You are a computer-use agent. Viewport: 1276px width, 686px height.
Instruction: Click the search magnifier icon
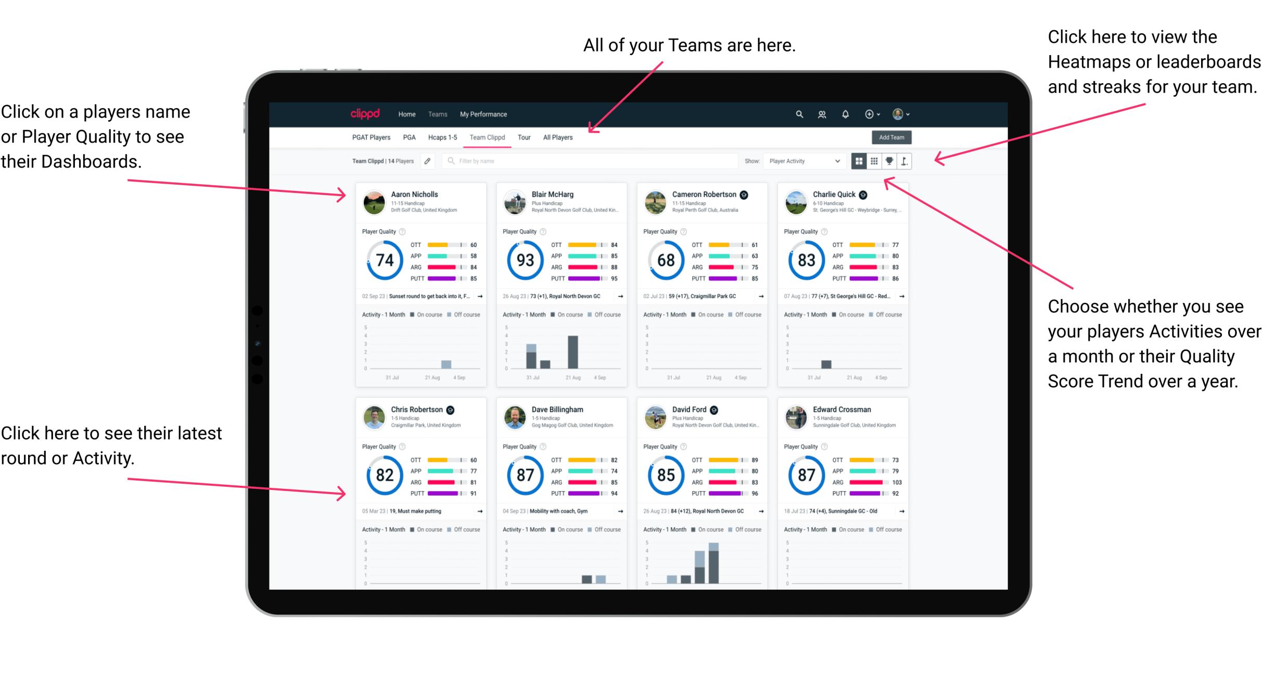pyautogui.click(x=798, y=115)
